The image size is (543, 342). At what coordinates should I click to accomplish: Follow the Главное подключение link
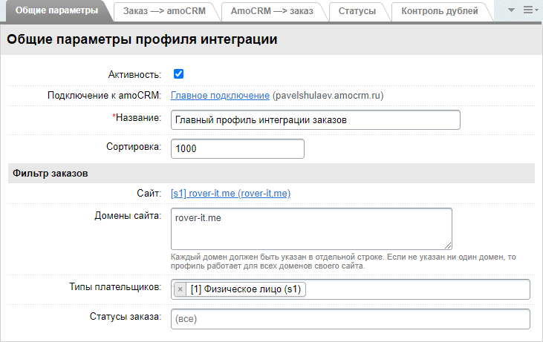tap(221, 96)
